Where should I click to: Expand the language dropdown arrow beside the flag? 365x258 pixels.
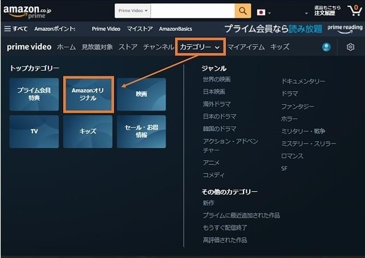pos(269,13)
